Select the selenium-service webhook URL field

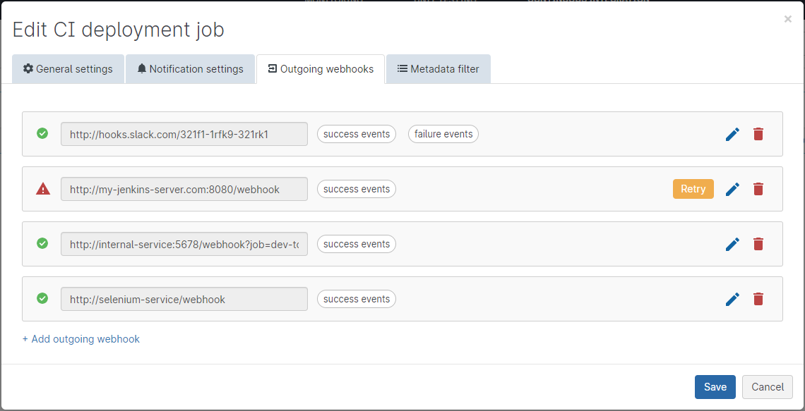184,299
